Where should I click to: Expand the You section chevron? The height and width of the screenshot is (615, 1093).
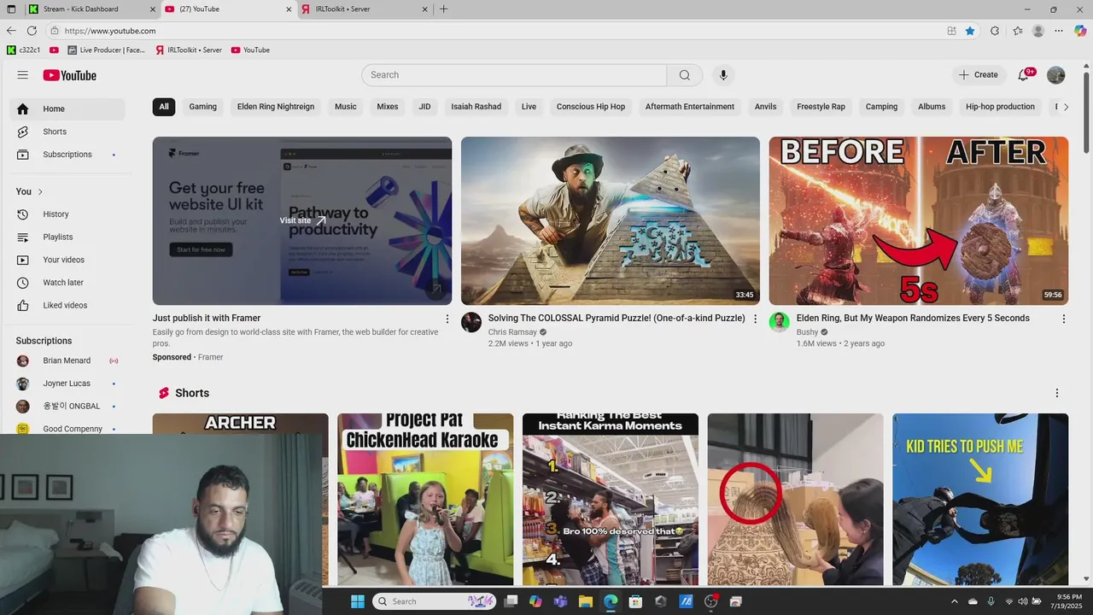40,191
